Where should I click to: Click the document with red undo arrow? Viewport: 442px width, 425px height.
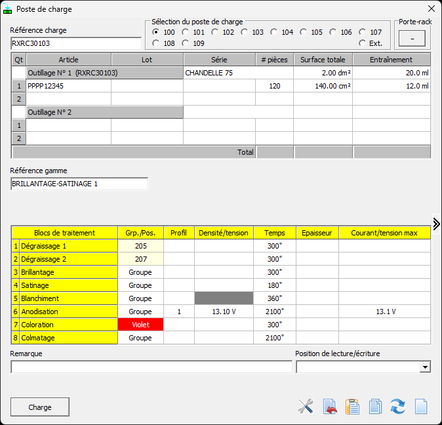coord(330,407)
